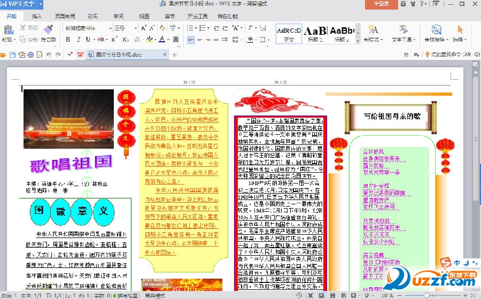Open the 视图 (View) tab
This screenshot has height=299, width=481.
point(144,16)
